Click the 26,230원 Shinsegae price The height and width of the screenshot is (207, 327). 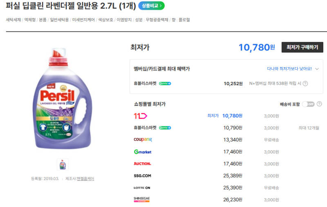233,200
